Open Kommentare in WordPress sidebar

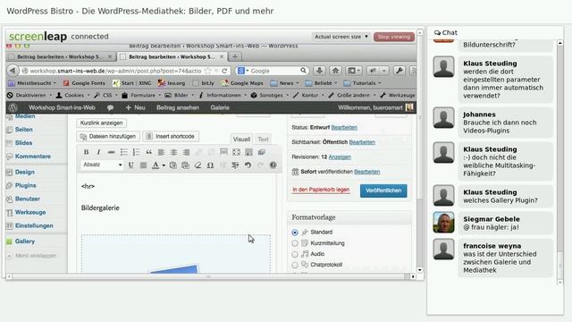pyautogui.click(x=32, y=157)
